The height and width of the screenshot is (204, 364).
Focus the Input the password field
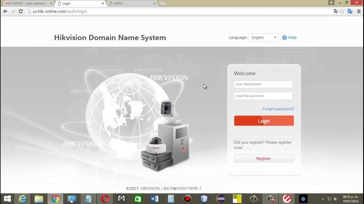[263, 96]
